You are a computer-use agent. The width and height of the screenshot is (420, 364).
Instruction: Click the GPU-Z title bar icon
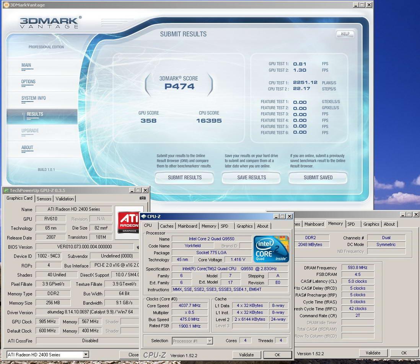pos(6,190)
